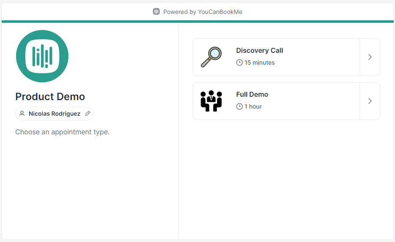The image size is (395, 242).
Task: Expand Discovery Call with its chevron arrow
Action: click(x=370, y=57)
